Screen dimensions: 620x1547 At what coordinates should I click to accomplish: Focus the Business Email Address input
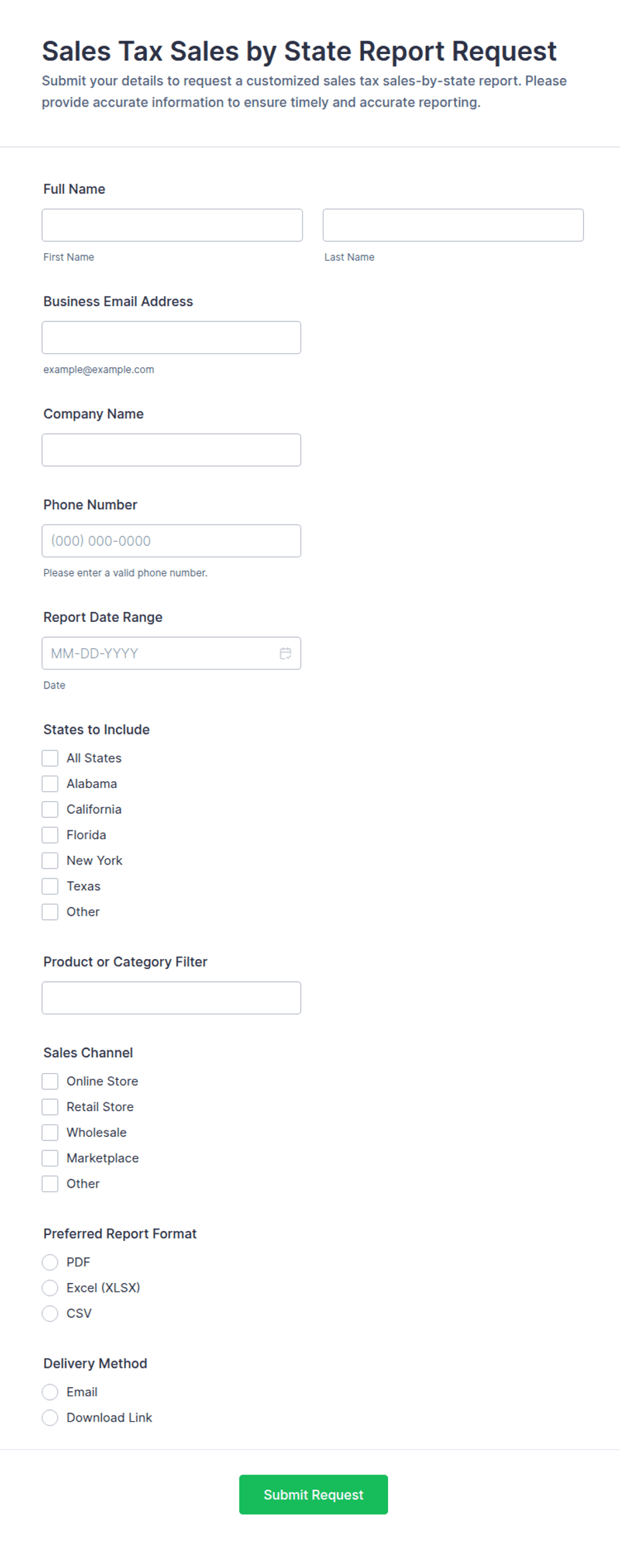(171, 337)
